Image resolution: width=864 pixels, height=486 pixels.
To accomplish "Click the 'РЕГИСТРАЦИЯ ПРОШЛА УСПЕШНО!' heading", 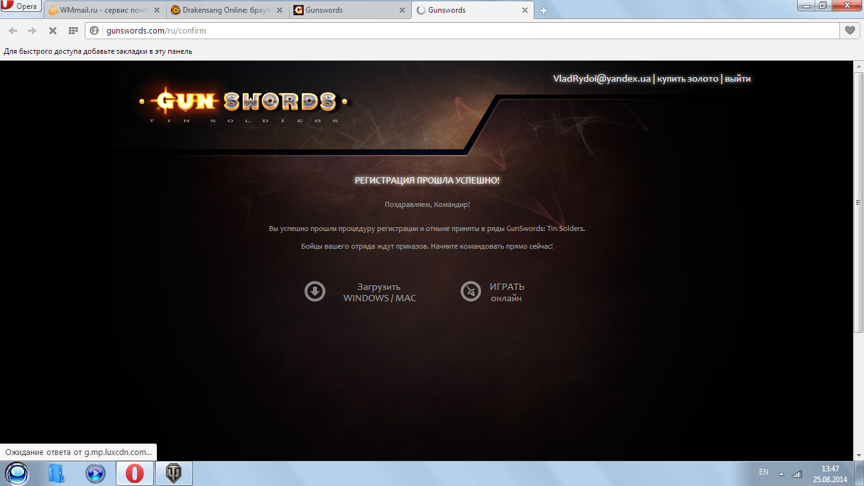I will tap(427, 180).
